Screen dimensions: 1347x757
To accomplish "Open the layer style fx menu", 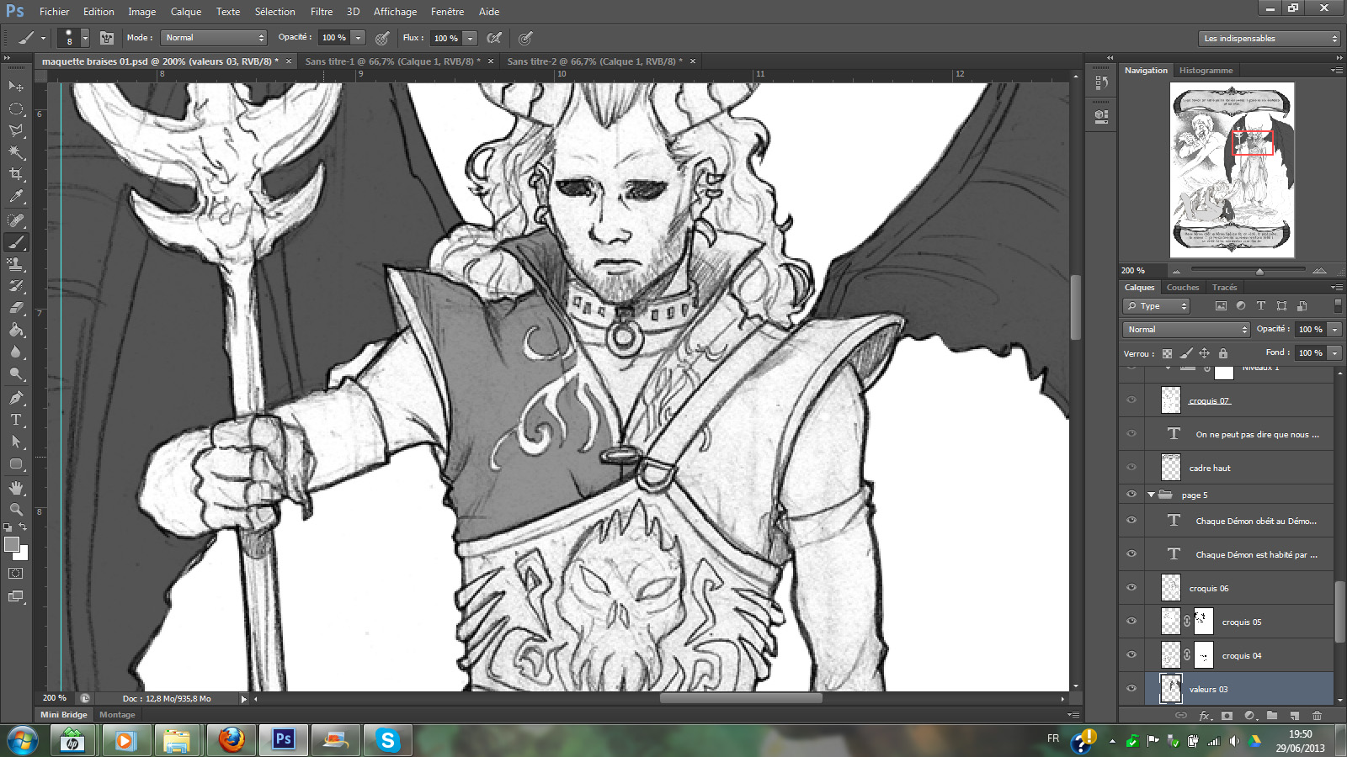I will click(1205, 716).
